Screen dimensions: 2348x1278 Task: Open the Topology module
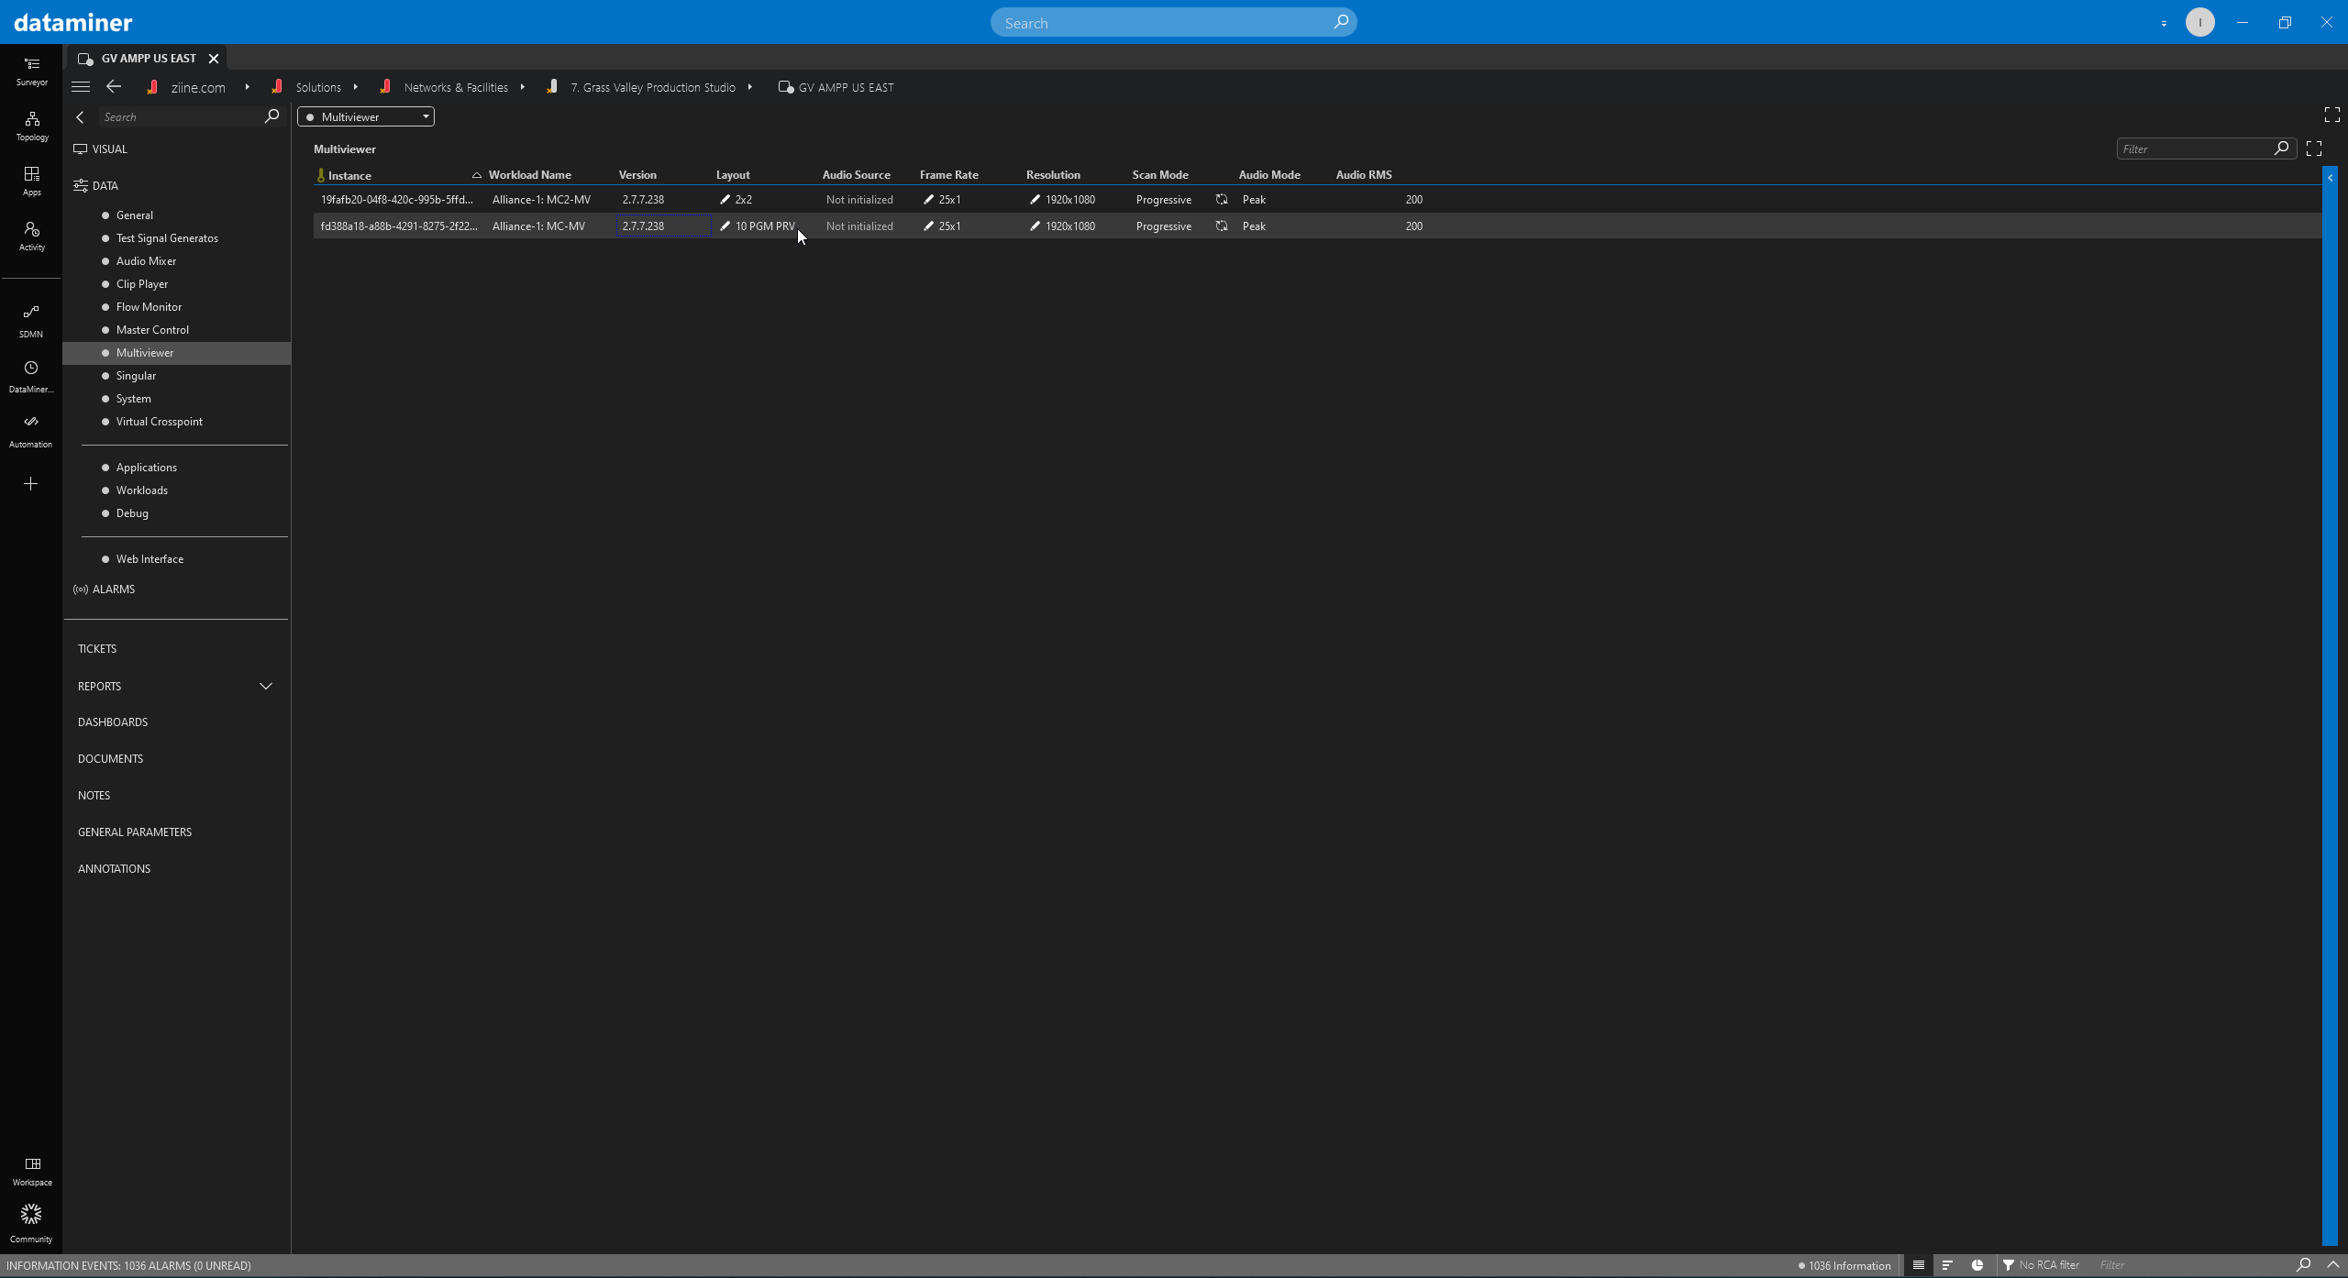[31, 126]
